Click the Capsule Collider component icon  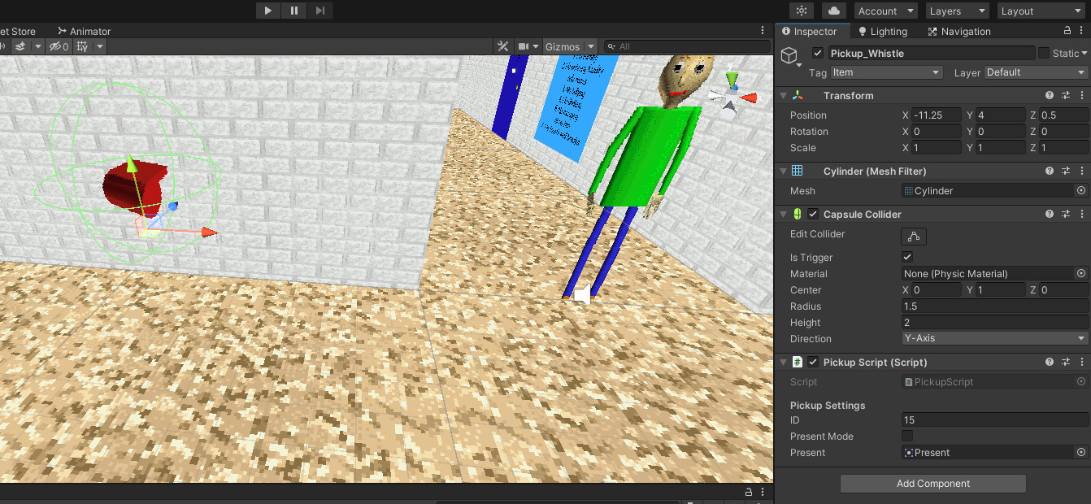coord(798,214)
